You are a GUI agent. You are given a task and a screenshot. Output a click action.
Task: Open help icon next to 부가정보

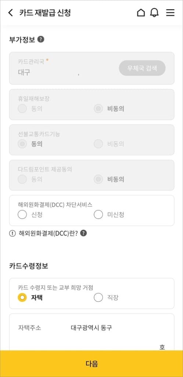point(41,39)
